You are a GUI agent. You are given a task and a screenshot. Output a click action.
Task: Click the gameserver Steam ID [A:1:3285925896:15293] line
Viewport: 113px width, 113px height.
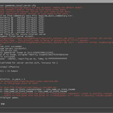click(x=27, y=53)
